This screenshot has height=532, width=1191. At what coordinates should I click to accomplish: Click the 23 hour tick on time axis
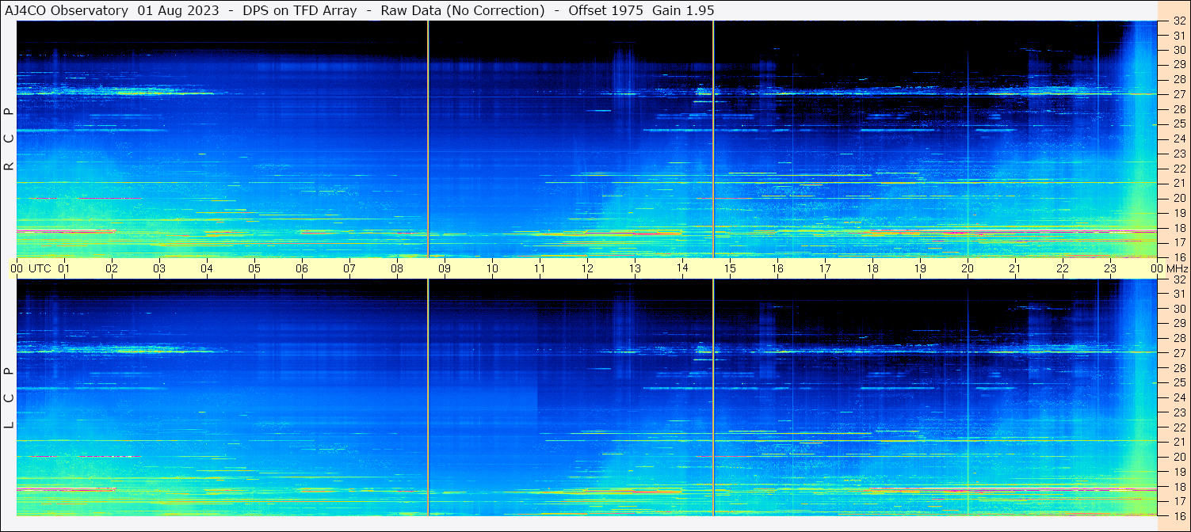(1110, 268)
